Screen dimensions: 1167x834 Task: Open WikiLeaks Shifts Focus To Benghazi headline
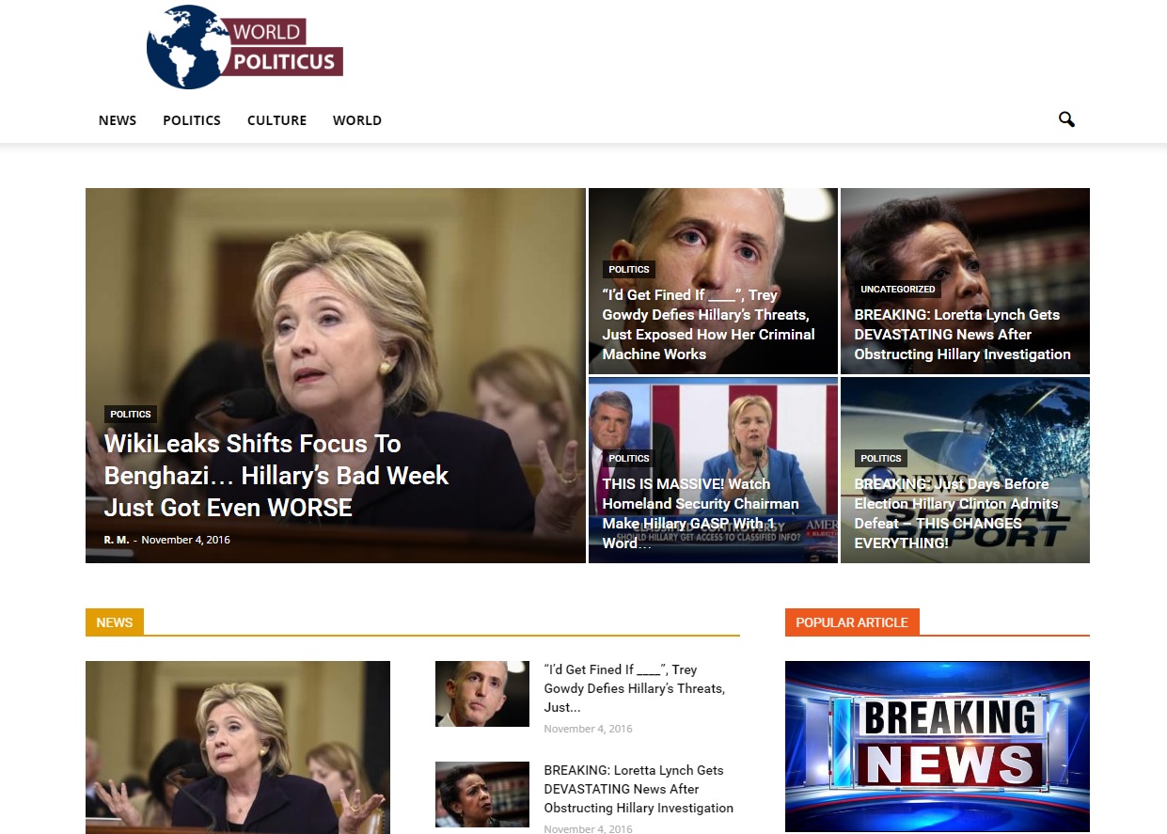[x=276, y=476]
